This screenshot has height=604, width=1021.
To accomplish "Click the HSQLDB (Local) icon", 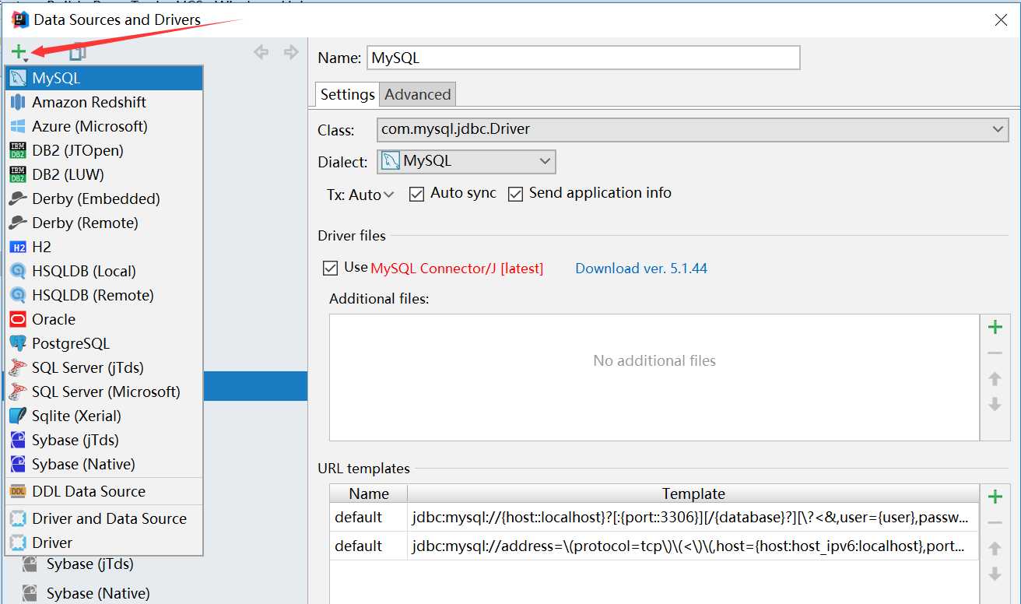I will tap(18, 271).
